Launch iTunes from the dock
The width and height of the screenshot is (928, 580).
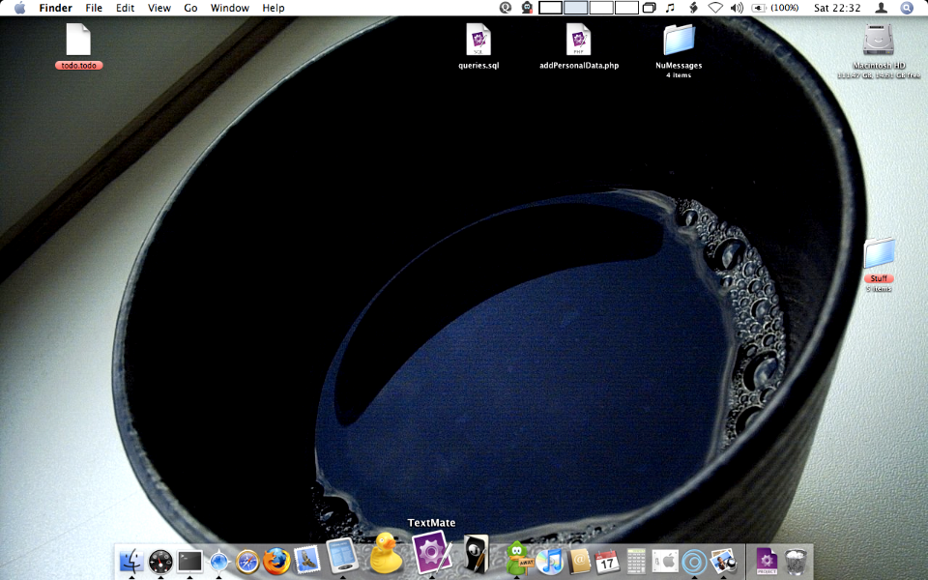(550, 561)
